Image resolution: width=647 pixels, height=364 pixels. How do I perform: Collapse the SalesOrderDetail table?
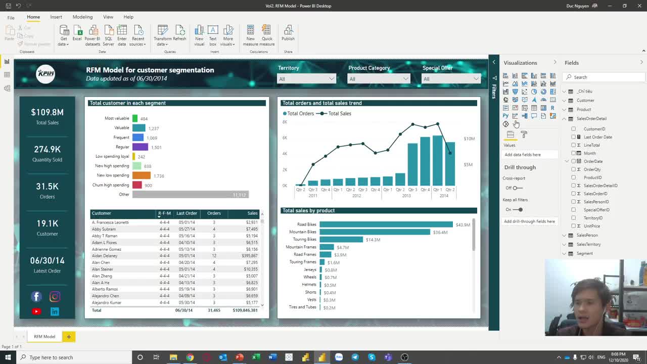(x=565, y=119)
